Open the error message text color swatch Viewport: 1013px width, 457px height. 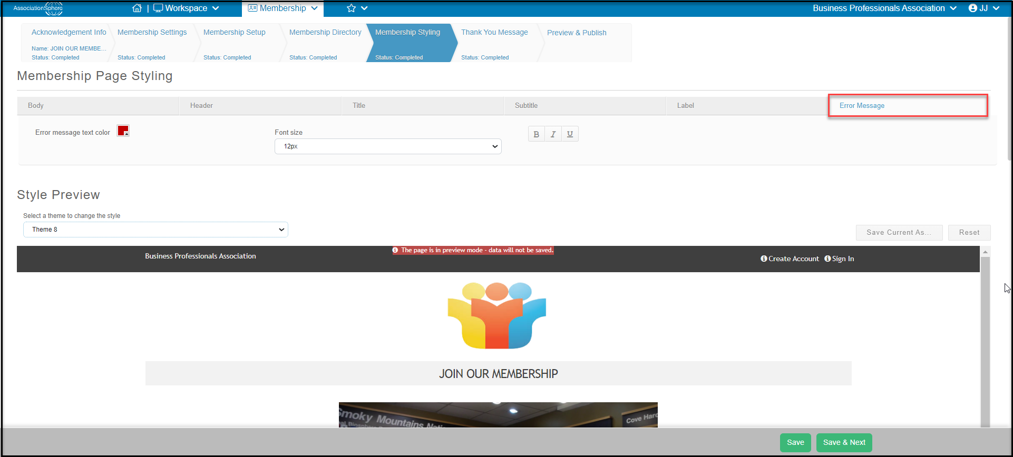123,131
